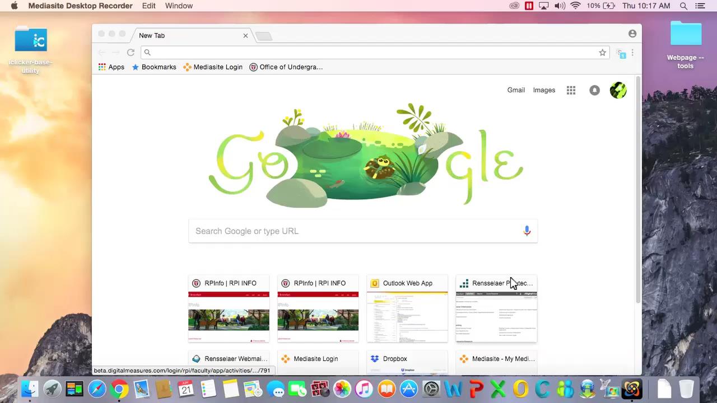Click the voice search microphone
Image resolution: width=717 pixels, height=403 pixels.
(x=527, y=231)
